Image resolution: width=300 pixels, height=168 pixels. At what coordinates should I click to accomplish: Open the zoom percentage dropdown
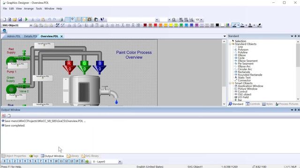(x=201, y=20)
